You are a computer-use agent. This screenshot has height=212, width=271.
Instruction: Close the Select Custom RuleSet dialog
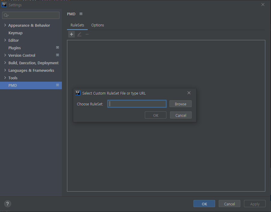point(189,93)
